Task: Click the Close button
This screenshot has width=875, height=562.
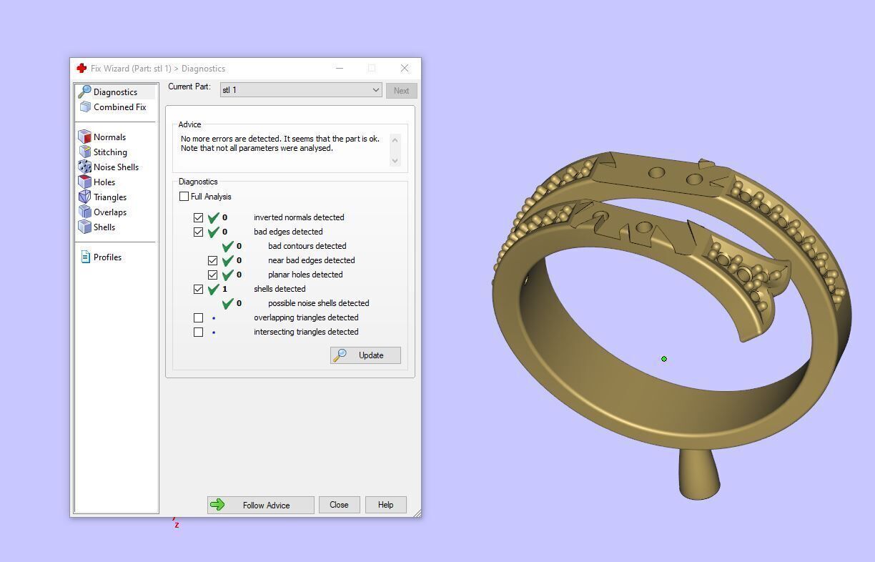Action: (339, 505)
